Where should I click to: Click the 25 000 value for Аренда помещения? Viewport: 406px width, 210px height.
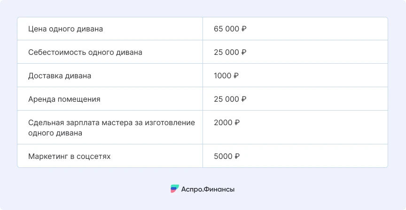coord(226,99)
